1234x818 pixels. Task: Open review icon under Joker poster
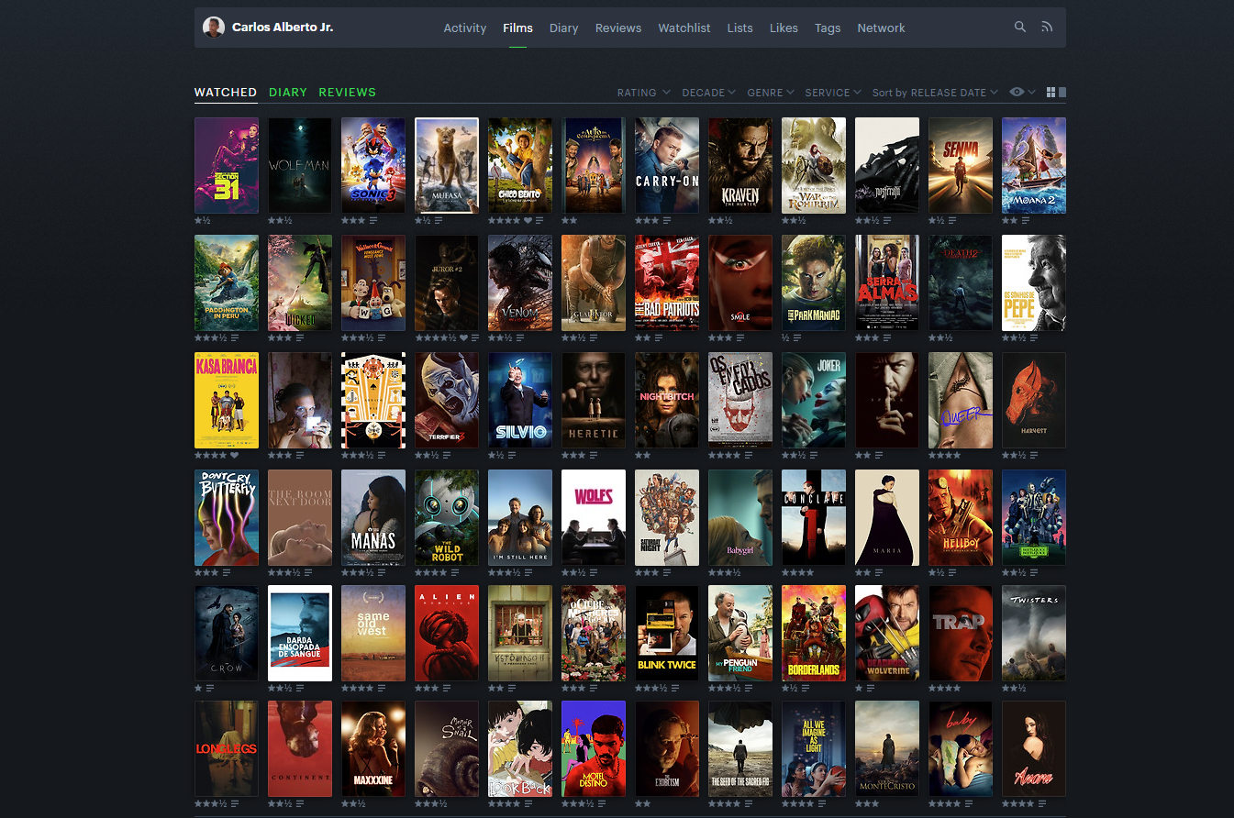[813, 455]
